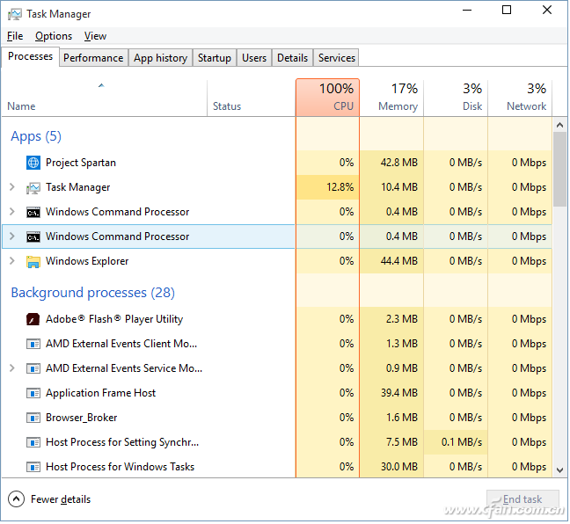Sort by the Network column header
The width and height of the screenshot is (570, 524).
[520, 98]
